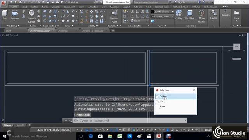Open the Groups panel

pyautogui.click(x=226, y=13)
